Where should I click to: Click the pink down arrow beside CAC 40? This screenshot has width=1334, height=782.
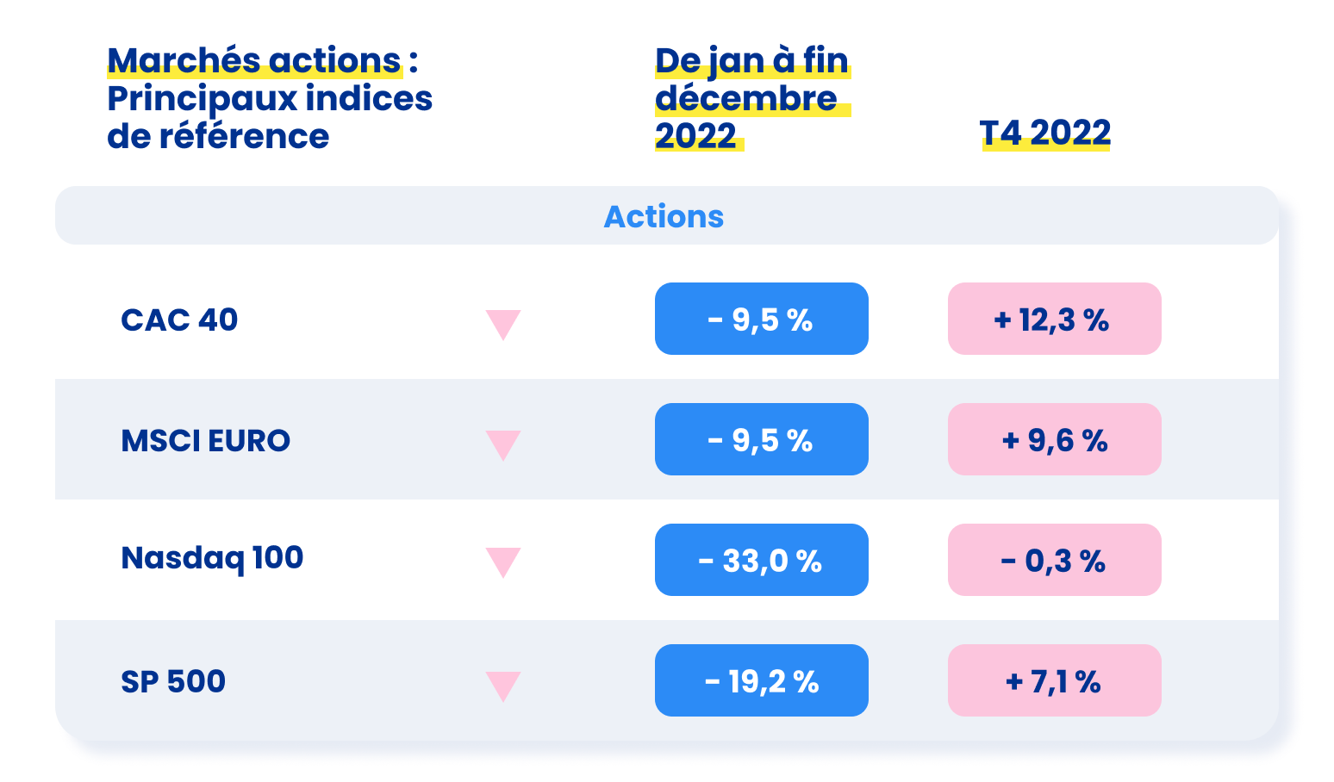pyautogui.click(x=503, y=323)
